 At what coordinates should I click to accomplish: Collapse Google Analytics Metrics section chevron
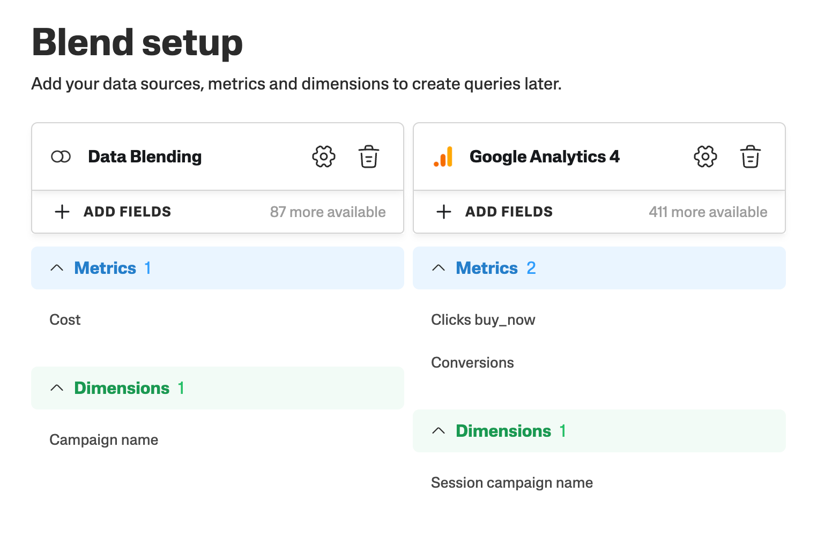point(439,268)
